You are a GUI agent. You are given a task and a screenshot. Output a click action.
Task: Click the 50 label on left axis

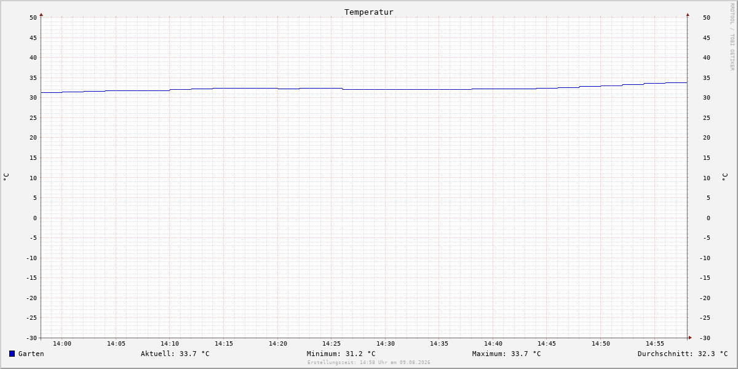click(33, 17)
